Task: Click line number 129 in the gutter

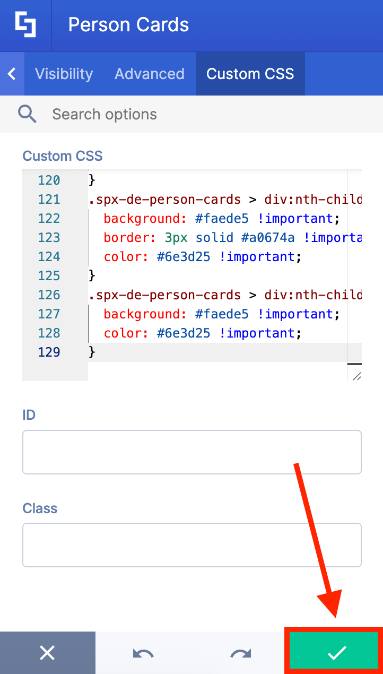Action: 49,352
